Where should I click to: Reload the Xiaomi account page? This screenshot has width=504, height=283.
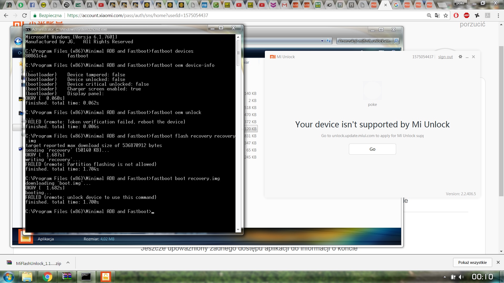pyautogui.click(x=24, y=15)
